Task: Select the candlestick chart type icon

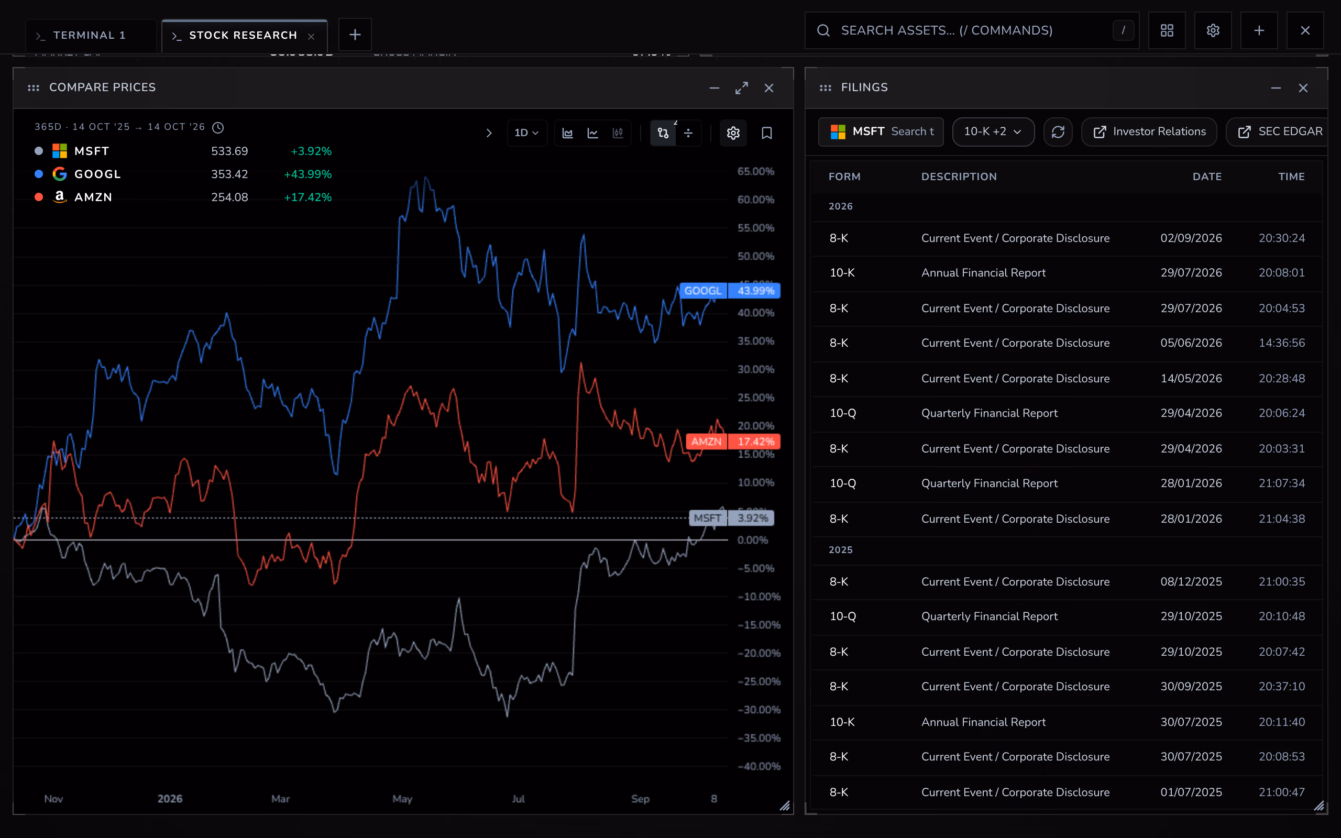Action: click(618, 133)
